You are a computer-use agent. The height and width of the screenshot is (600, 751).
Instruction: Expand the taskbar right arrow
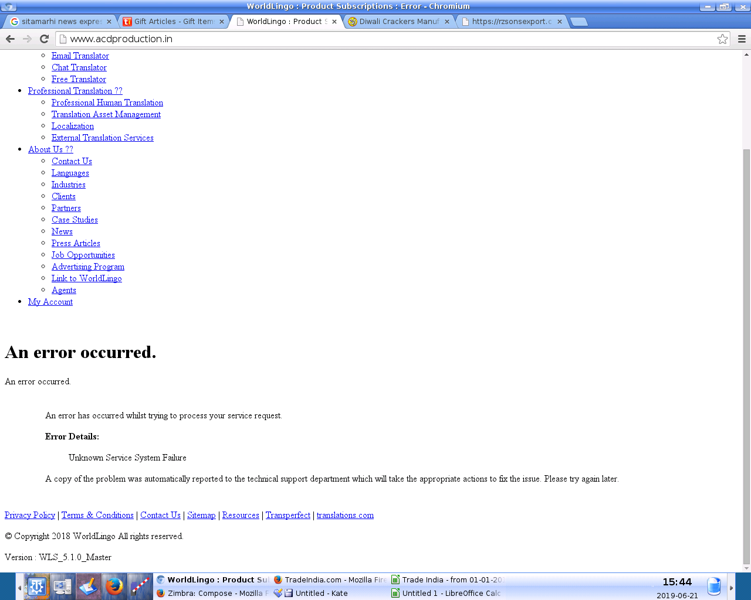[x=731, y=588]
